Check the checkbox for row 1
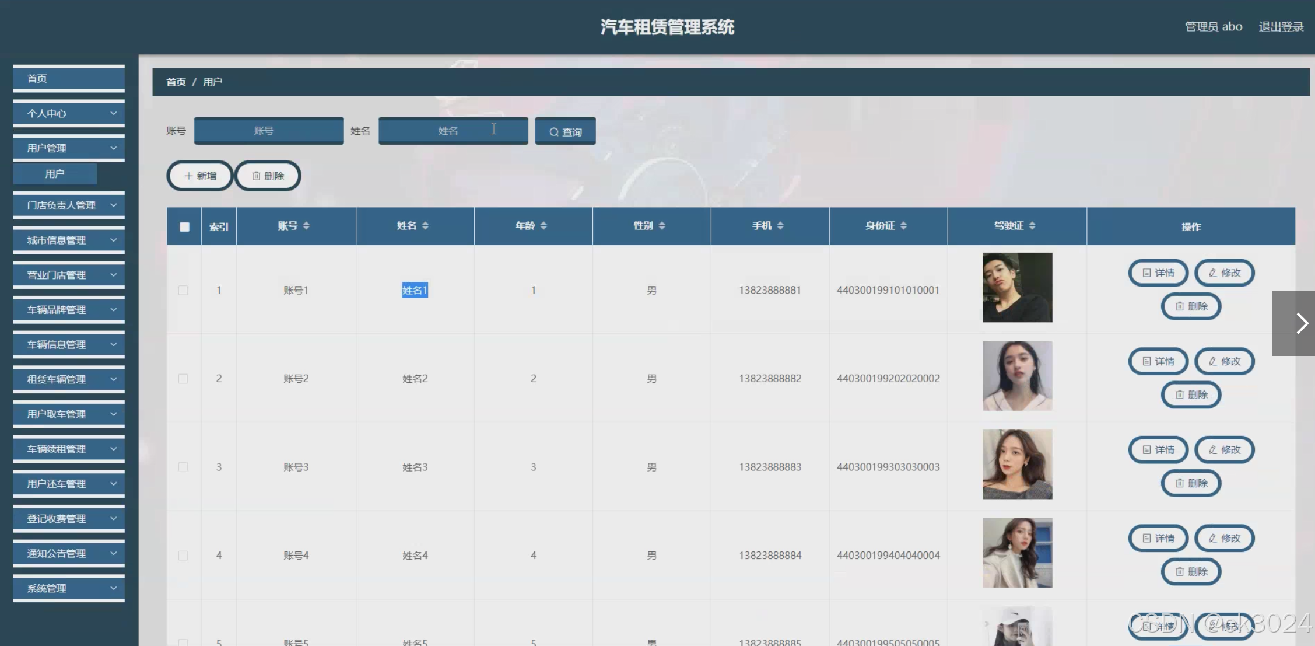Viewport: 1315px width, 646px height. (x=183, y=290)
